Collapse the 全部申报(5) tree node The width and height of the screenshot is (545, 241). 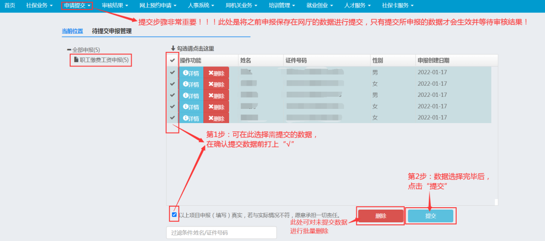click(x=69, y=50)
